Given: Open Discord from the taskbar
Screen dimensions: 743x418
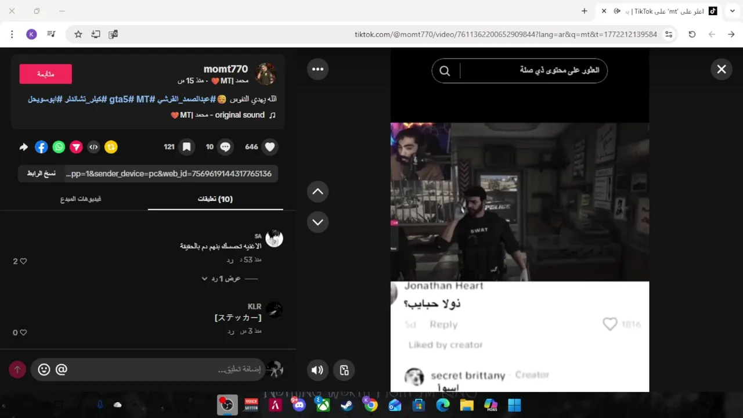Looking at the screenshot, I should click(x=299, y=405).
